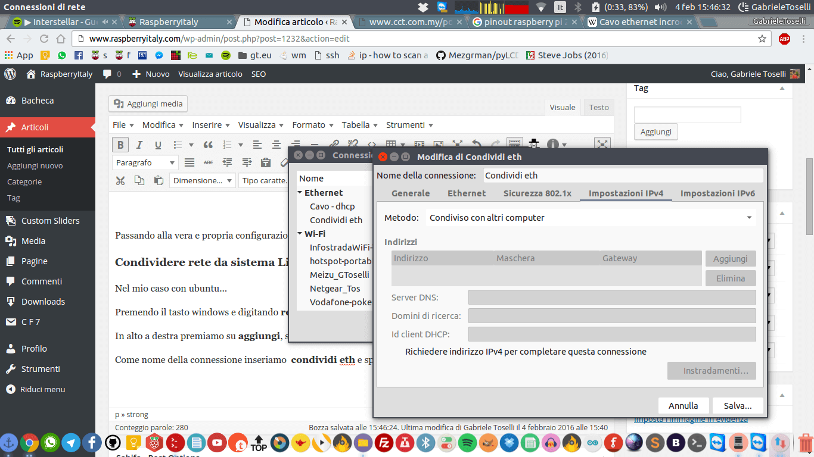
Task: Click the Bluetooth indicator in top panel
Action: coord(577,7)
